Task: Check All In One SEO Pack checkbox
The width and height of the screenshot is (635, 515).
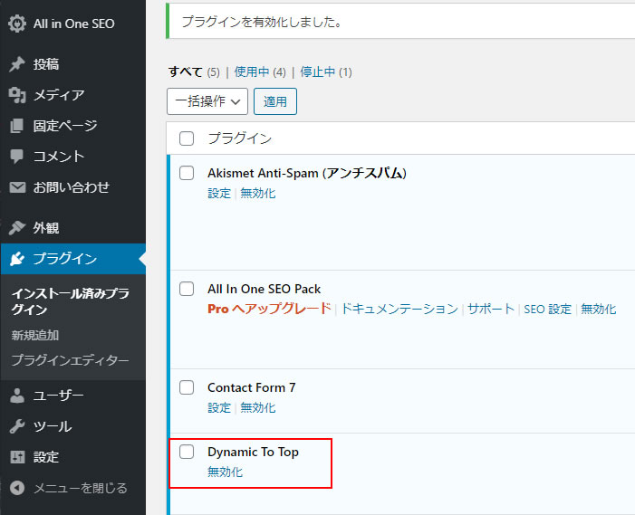Action: point(187,289)
